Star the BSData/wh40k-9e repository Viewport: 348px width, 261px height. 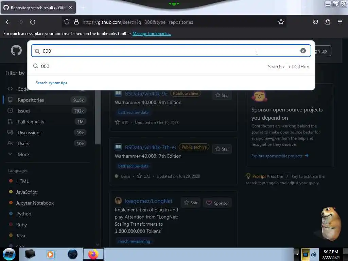pyautogui.click(x=222, y=95)
